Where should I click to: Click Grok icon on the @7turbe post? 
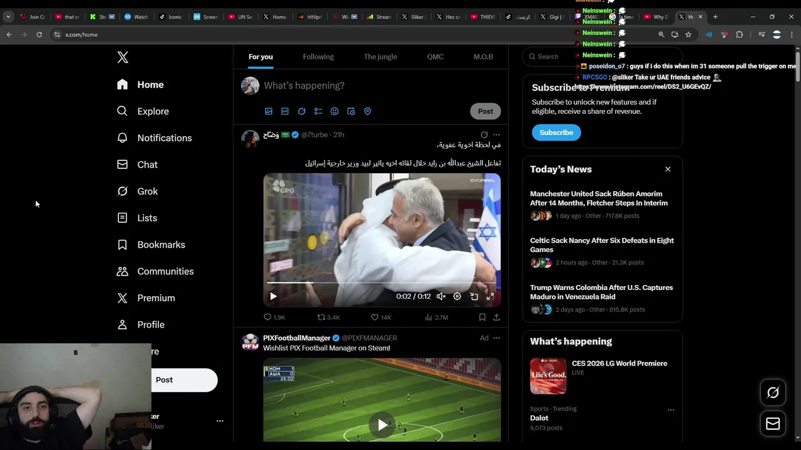pyautogui.click(x=484, y=134)
